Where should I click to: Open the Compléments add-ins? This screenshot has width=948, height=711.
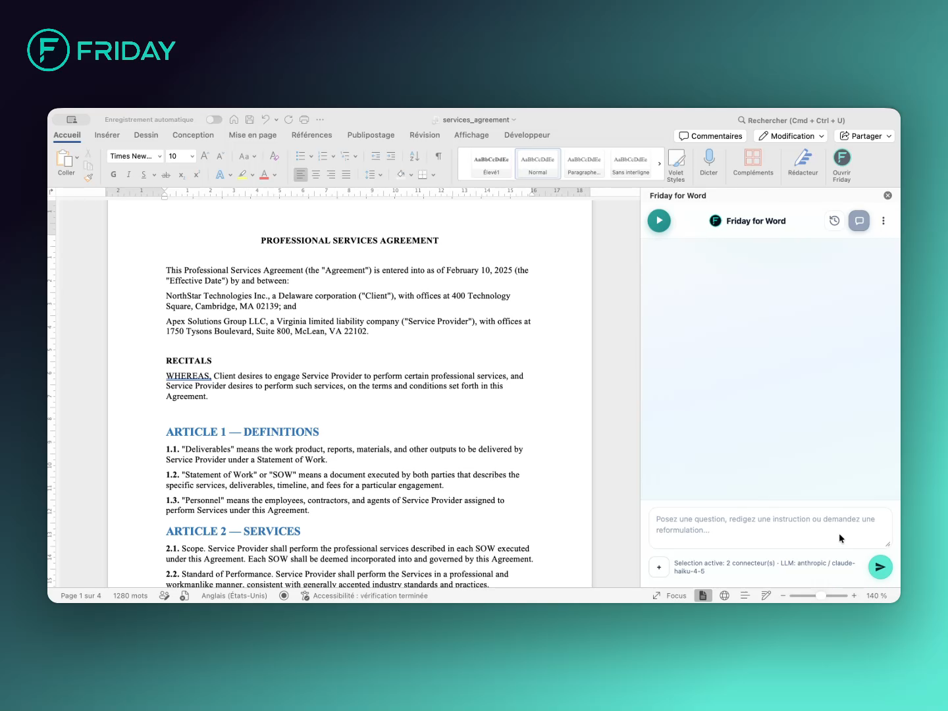click(753, 162)
